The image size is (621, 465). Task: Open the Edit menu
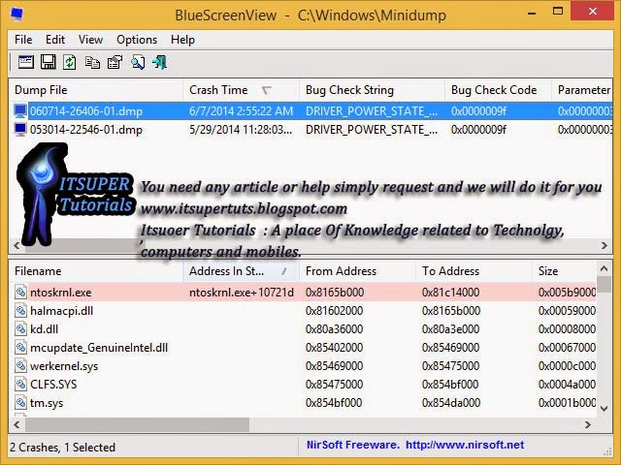(55, 40)
